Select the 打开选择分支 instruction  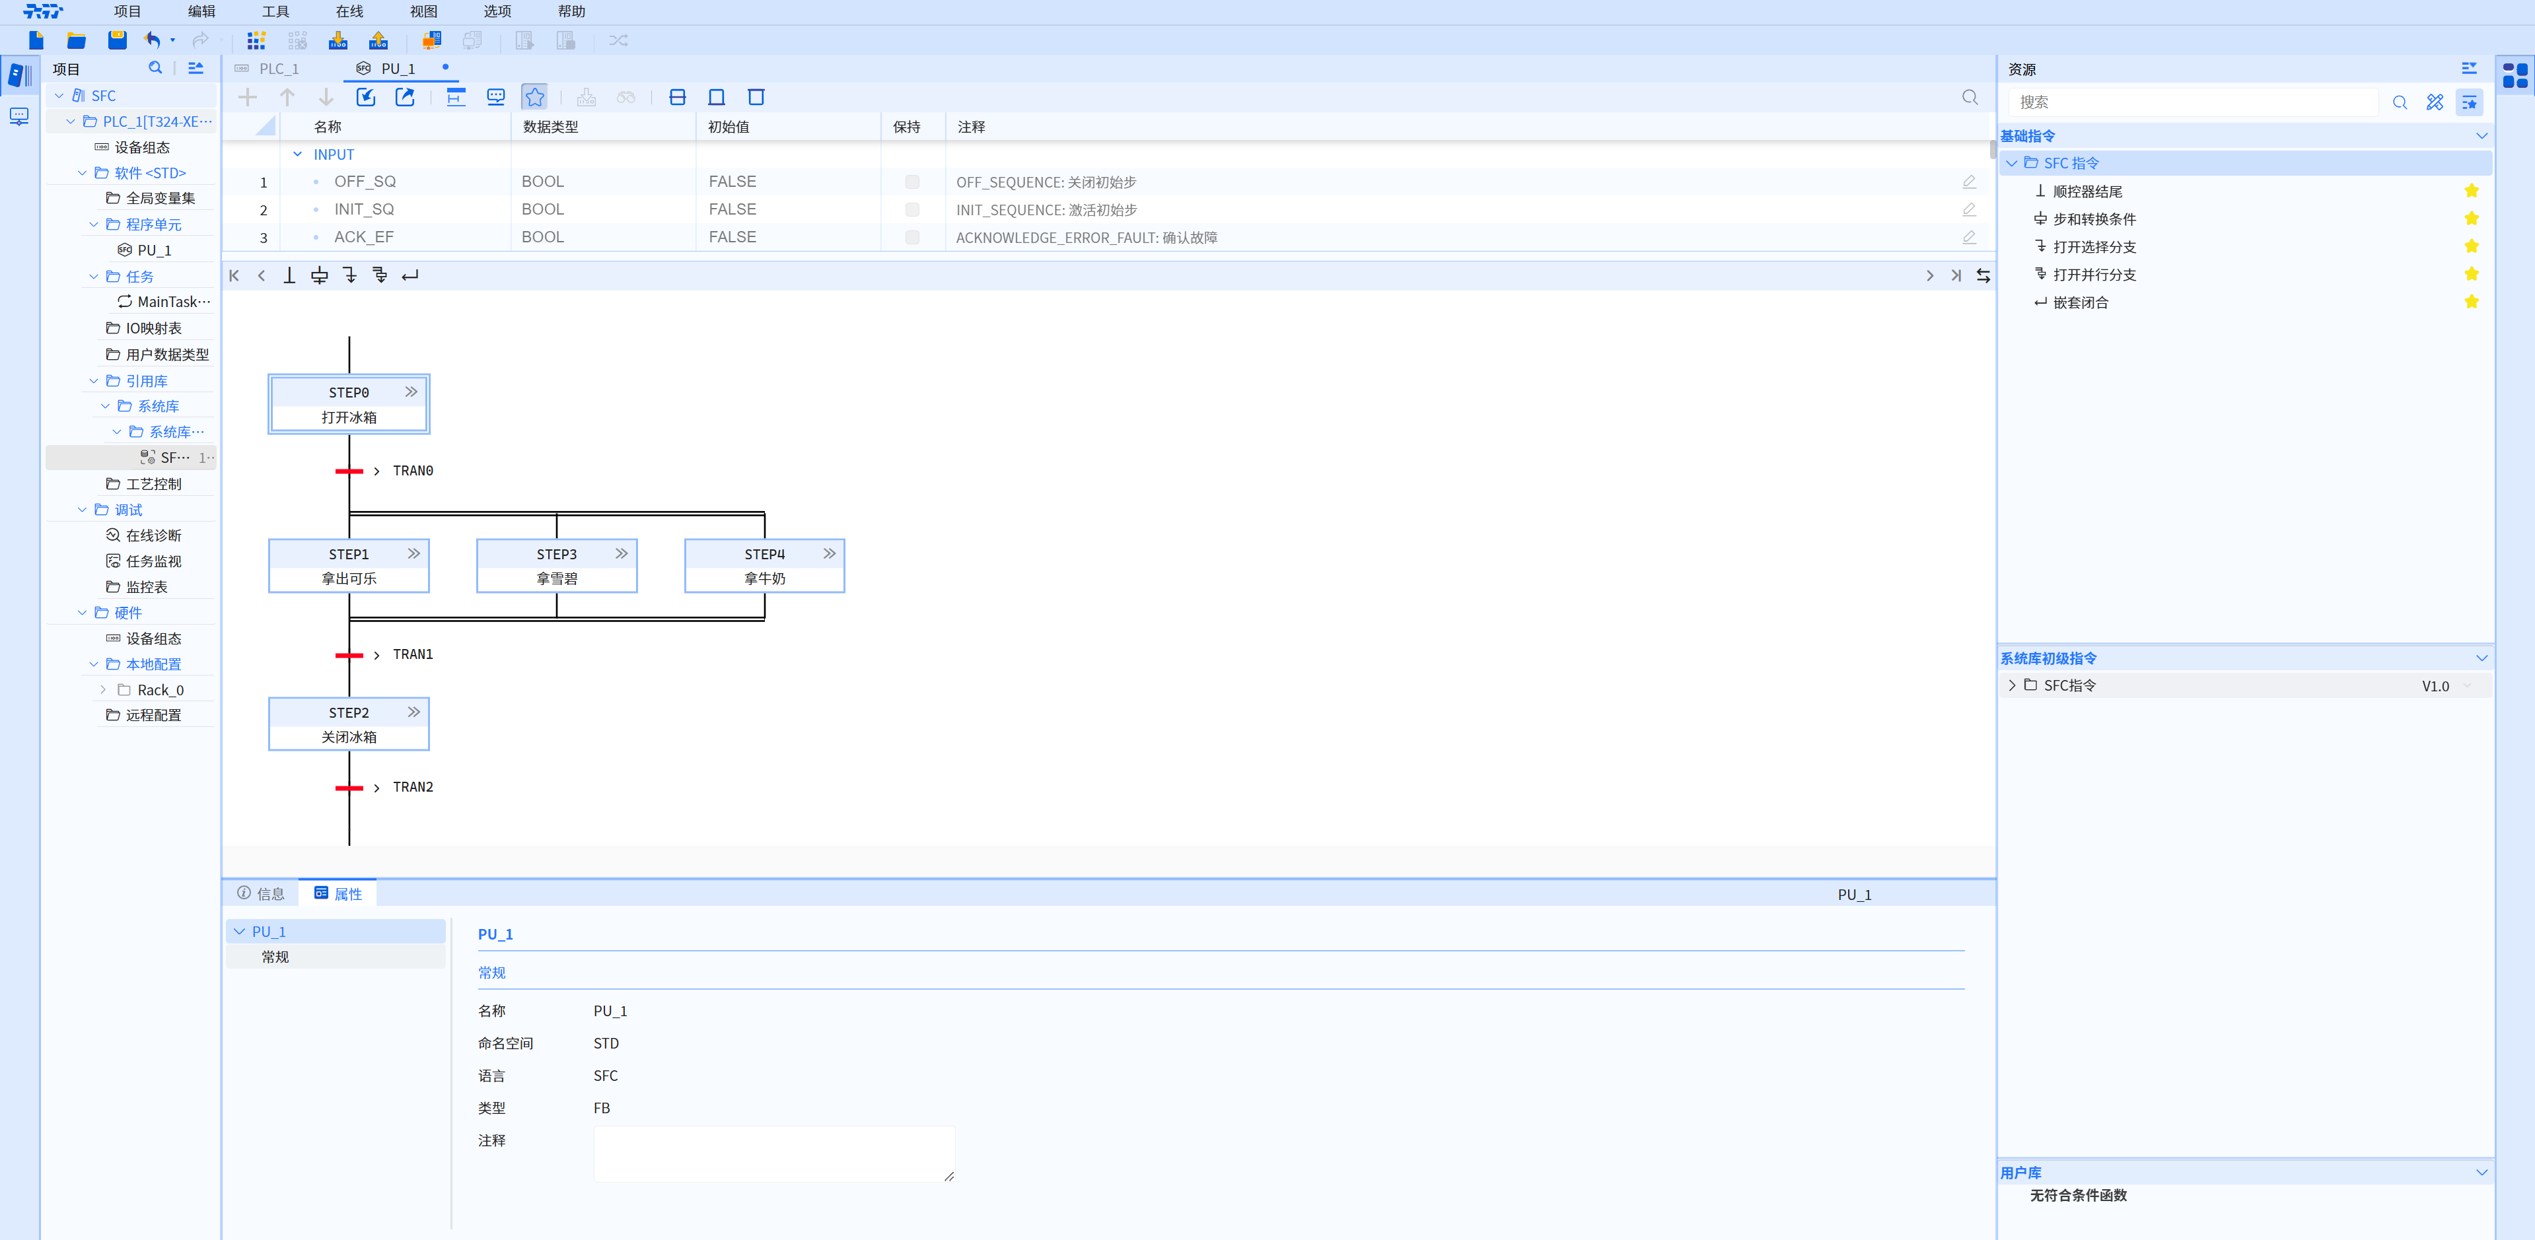point(2093,247)
